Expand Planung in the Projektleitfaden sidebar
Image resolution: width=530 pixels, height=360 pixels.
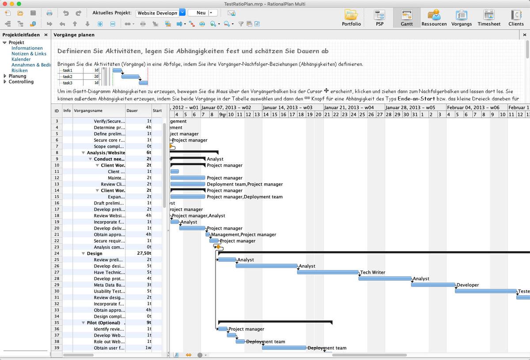click(5, 75)
